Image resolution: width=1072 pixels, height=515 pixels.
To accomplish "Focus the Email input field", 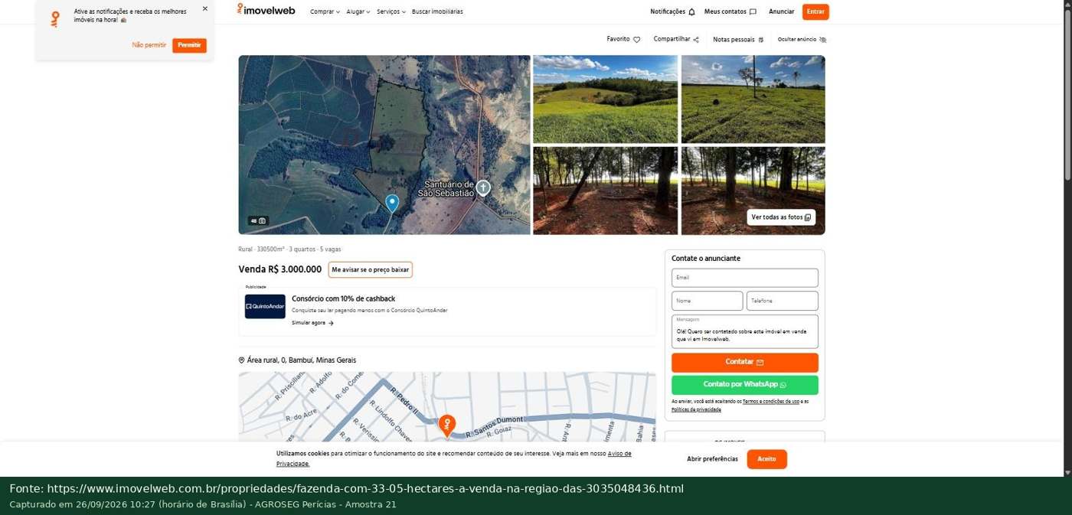I will coord(745,278).
